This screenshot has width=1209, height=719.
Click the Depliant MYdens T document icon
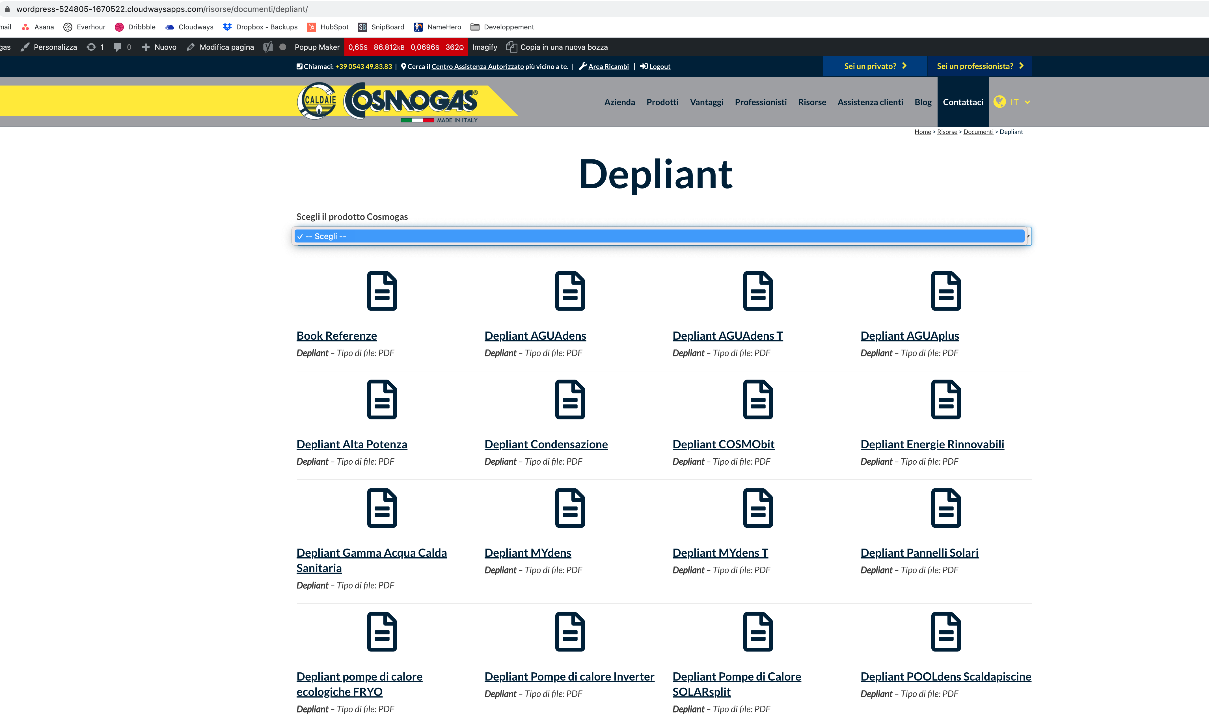coord(758,508)
